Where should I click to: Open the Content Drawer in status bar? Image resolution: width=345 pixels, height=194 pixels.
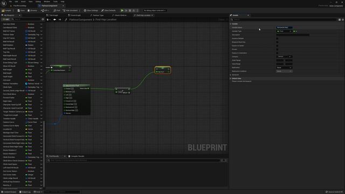coord(9,192)
